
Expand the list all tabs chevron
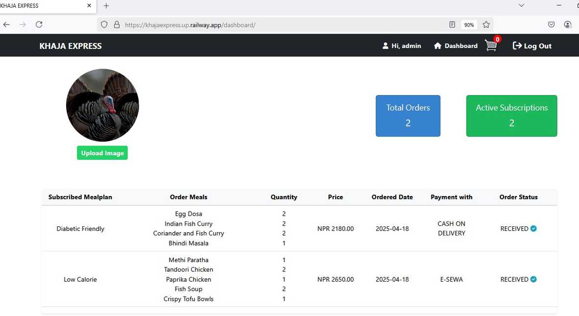521,5
